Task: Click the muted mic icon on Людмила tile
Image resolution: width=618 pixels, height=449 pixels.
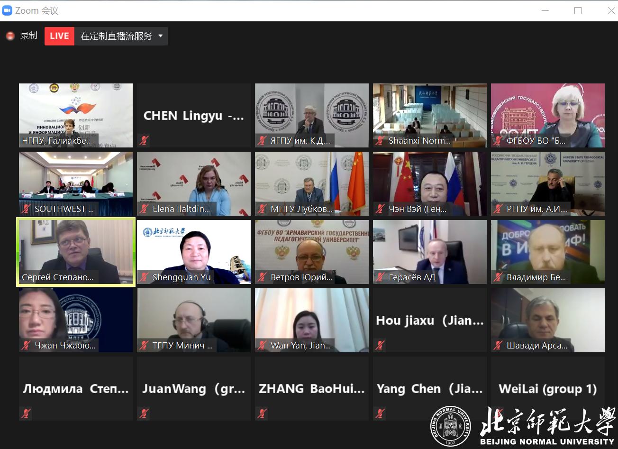Action: (26, 413)
